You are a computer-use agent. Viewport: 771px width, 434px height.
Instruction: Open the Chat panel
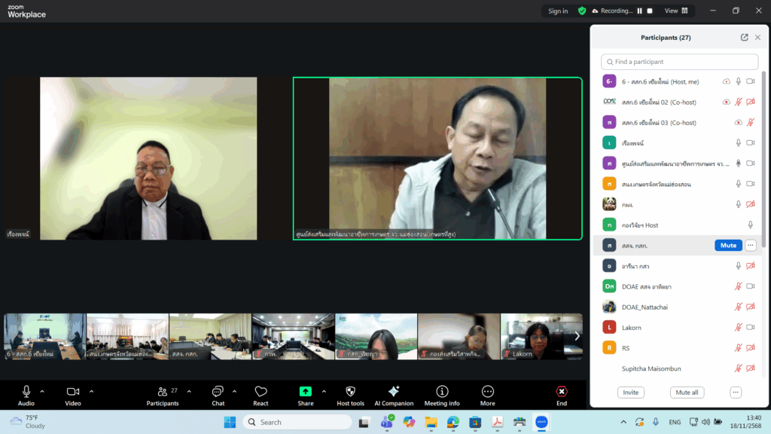tap(218, 392)
